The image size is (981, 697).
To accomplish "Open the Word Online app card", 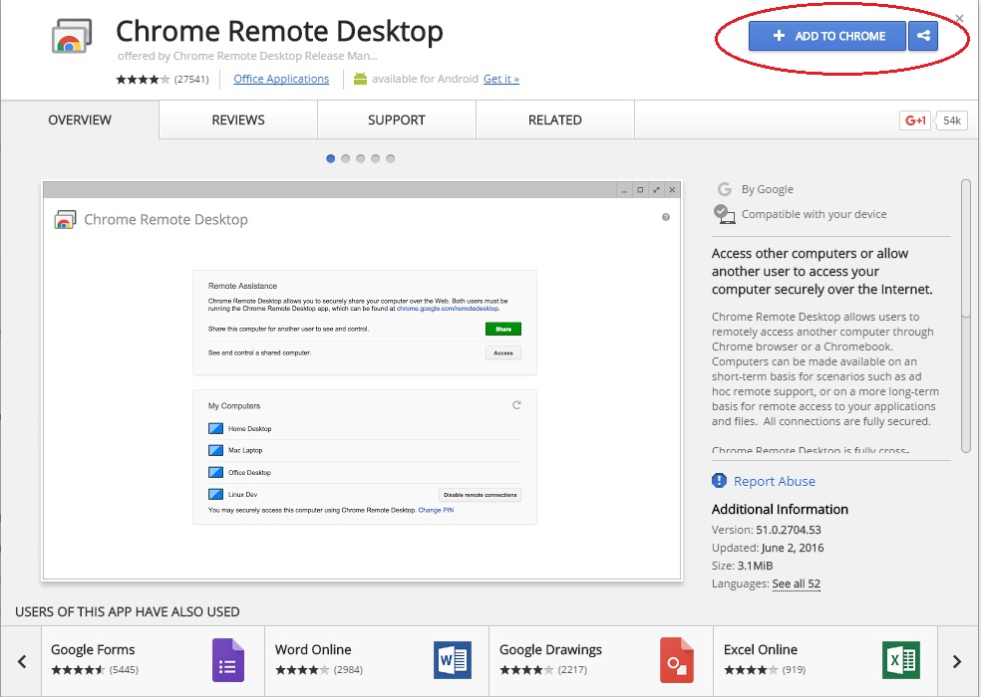I will [x=377, y=661].
